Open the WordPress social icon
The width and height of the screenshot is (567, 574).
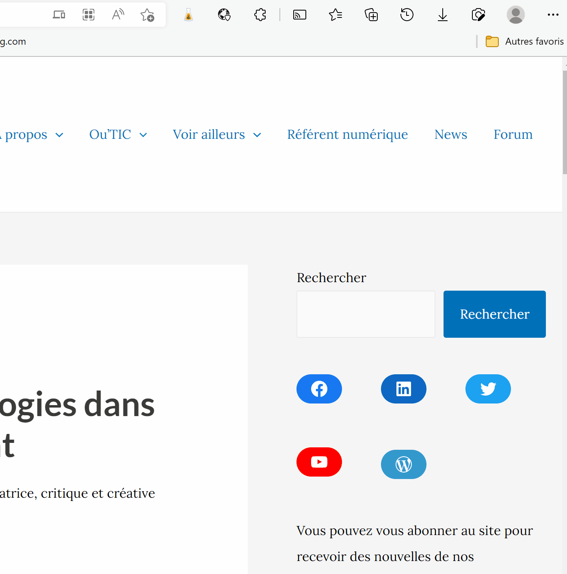404,464
